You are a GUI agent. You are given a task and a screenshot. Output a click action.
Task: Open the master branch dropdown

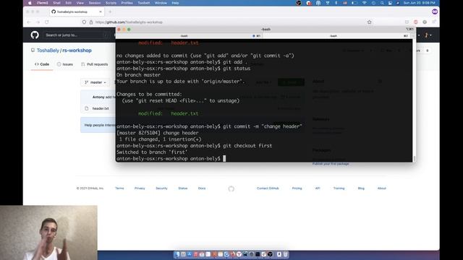95,82
